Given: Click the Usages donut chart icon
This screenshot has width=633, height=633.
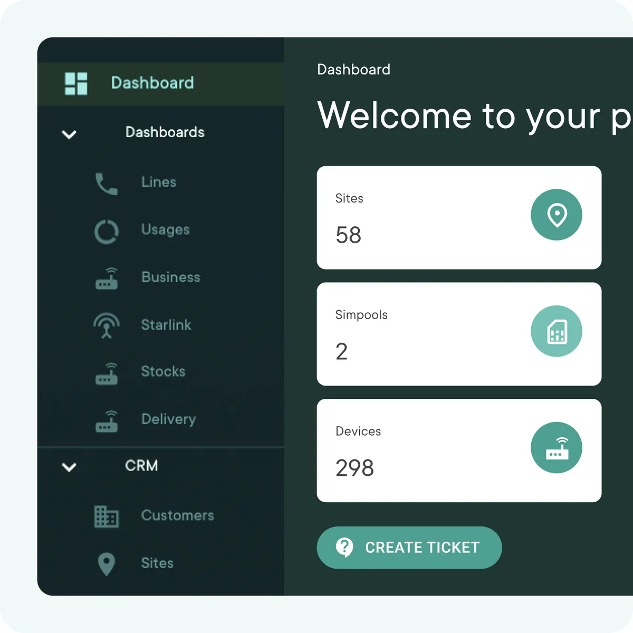Looking at the screenshot, I should pos(107,232).
